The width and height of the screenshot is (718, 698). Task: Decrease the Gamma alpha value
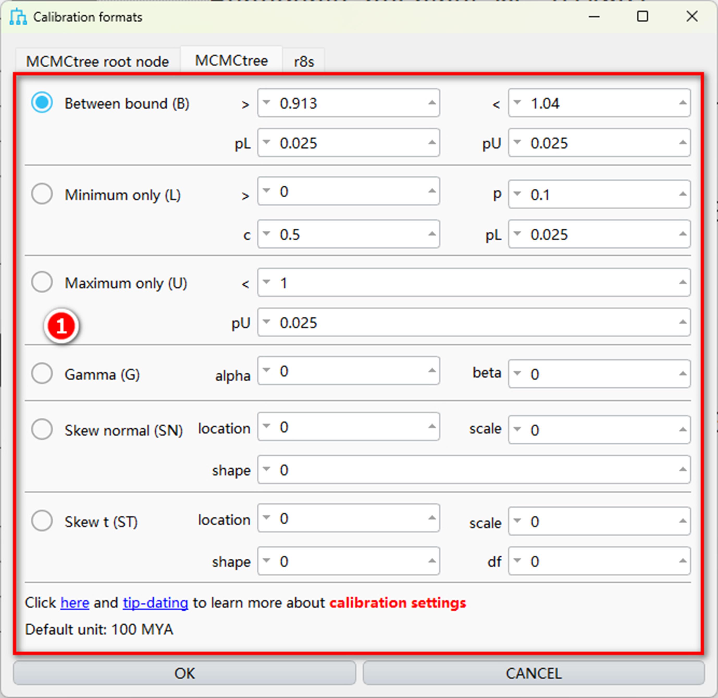267,370
